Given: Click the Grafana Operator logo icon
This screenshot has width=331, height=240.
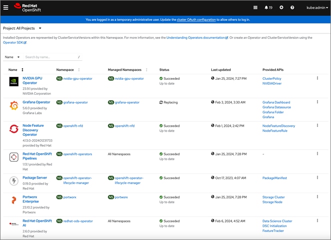Looking at the screenshot, I should 14,105.
